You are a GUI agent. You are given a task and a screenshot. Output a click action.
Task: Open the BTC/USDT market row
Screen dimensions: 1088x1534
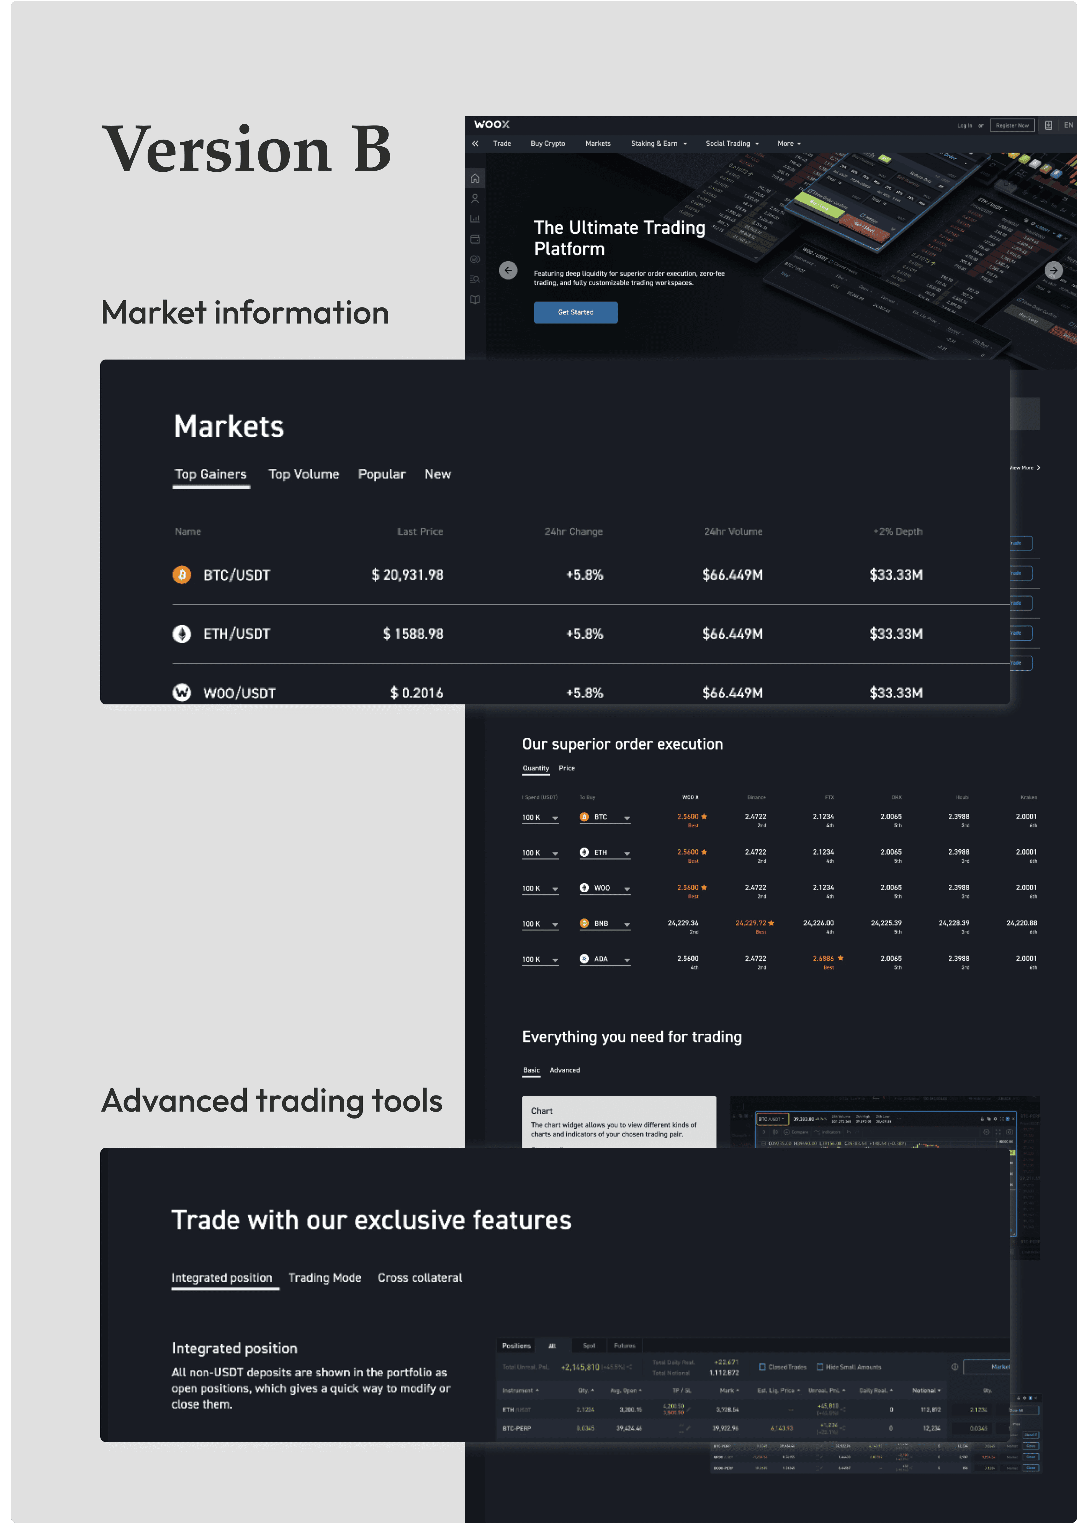coord(236,575)
